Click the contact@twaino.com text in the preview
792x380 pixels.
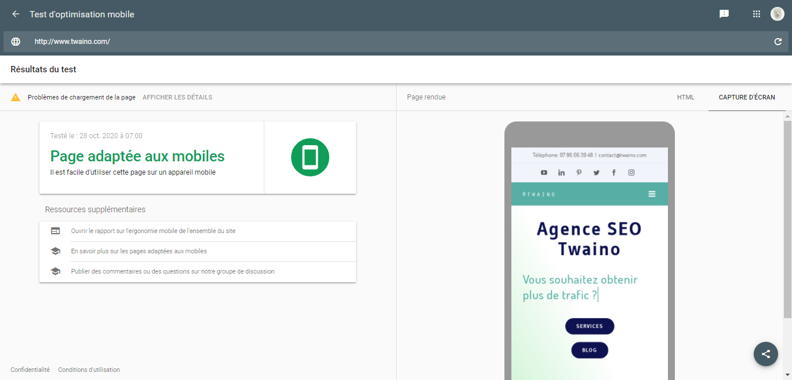point(623,155)
